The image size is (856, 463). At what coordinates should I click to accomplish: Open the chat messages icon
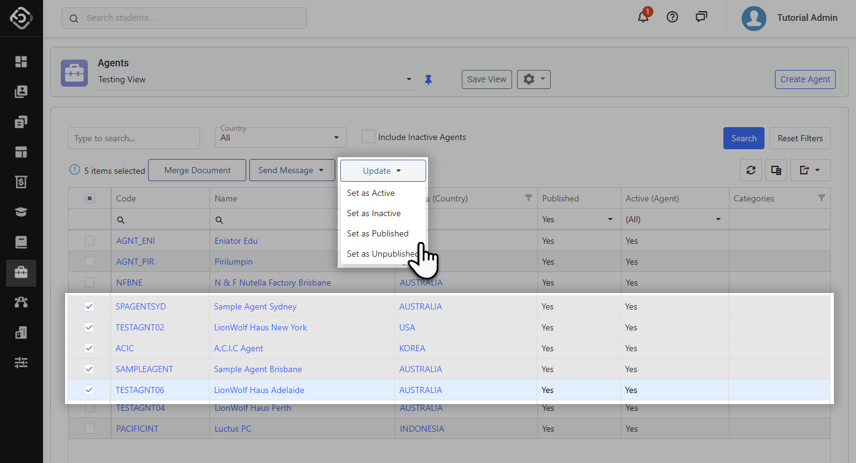tap(701, 17)
